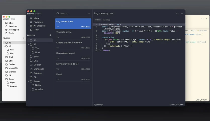Remove the node tag with x
The image size is (210, 121).
click(100, 20)
